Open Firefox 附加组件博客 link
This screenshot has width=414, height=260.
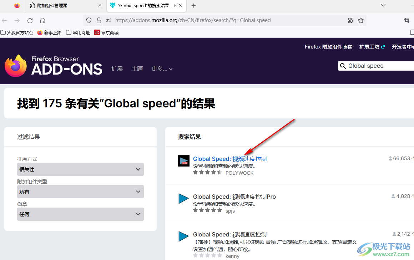[328, 47]
